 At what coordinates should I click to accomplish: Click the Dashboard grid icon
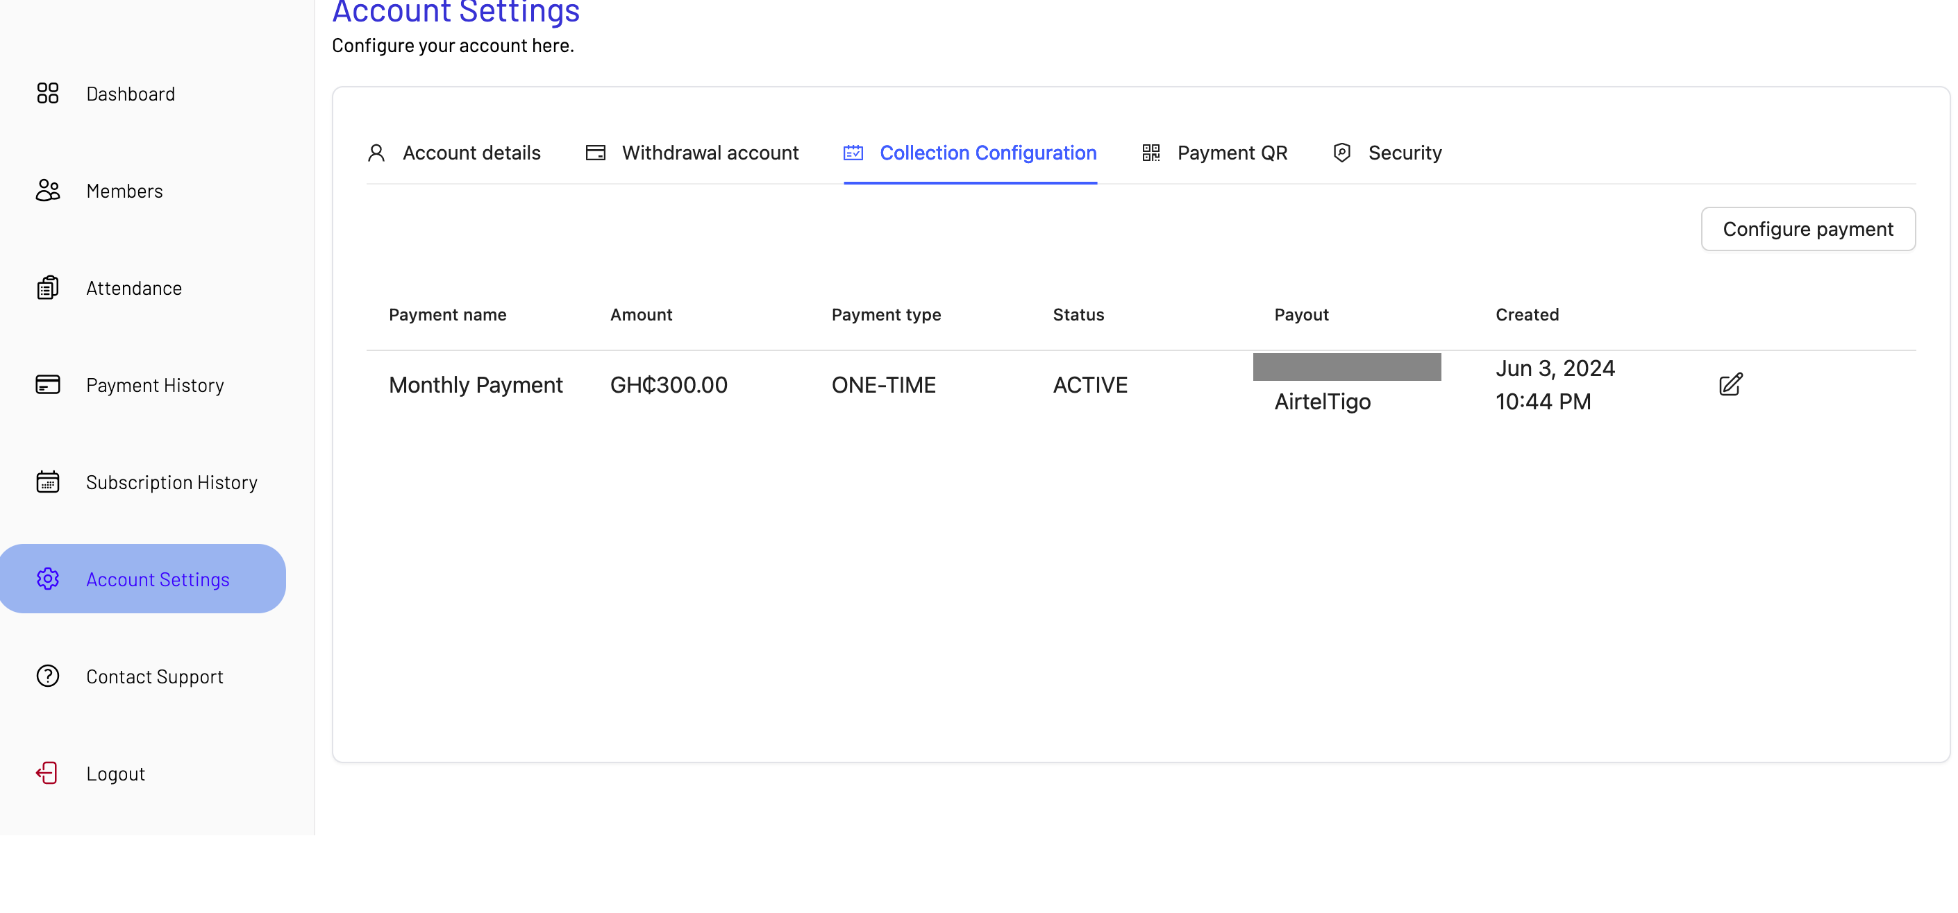coord(47,94)
